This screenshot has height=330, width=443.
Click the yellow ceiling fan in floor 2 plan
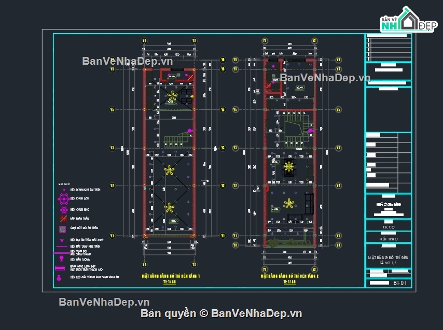coord(288,203)
